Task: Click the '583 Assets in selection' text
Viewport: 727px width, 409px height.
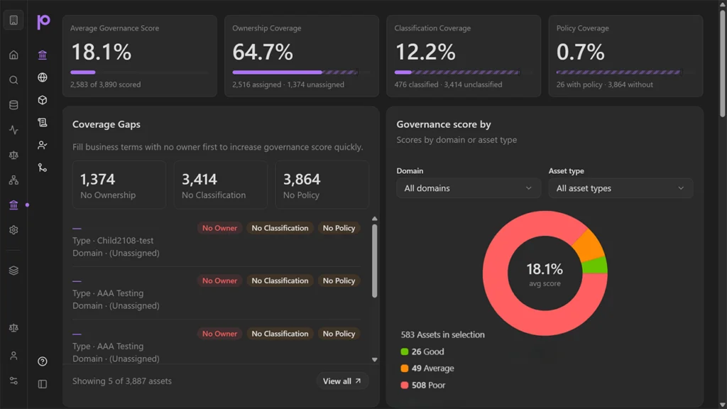Action: 443,335
